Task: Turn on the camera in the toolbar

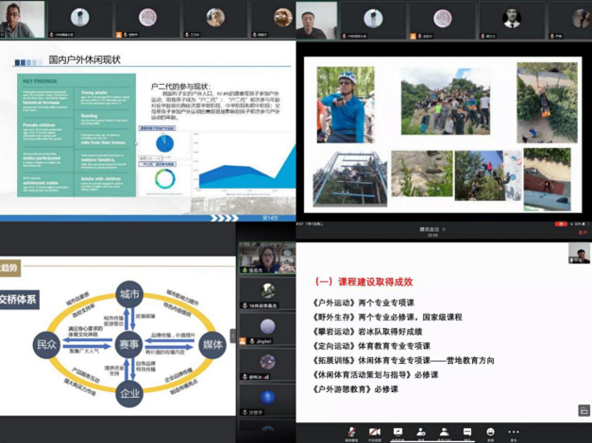Action: [x=375, y=433]
